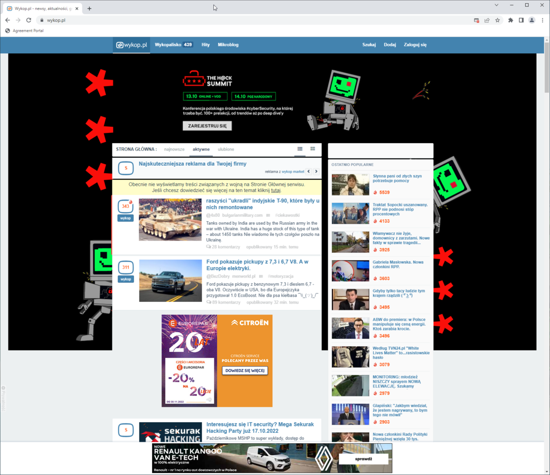Screen dimensions: 550x475
Task: Open the Szukaj search link
Action: coord(369,45)
